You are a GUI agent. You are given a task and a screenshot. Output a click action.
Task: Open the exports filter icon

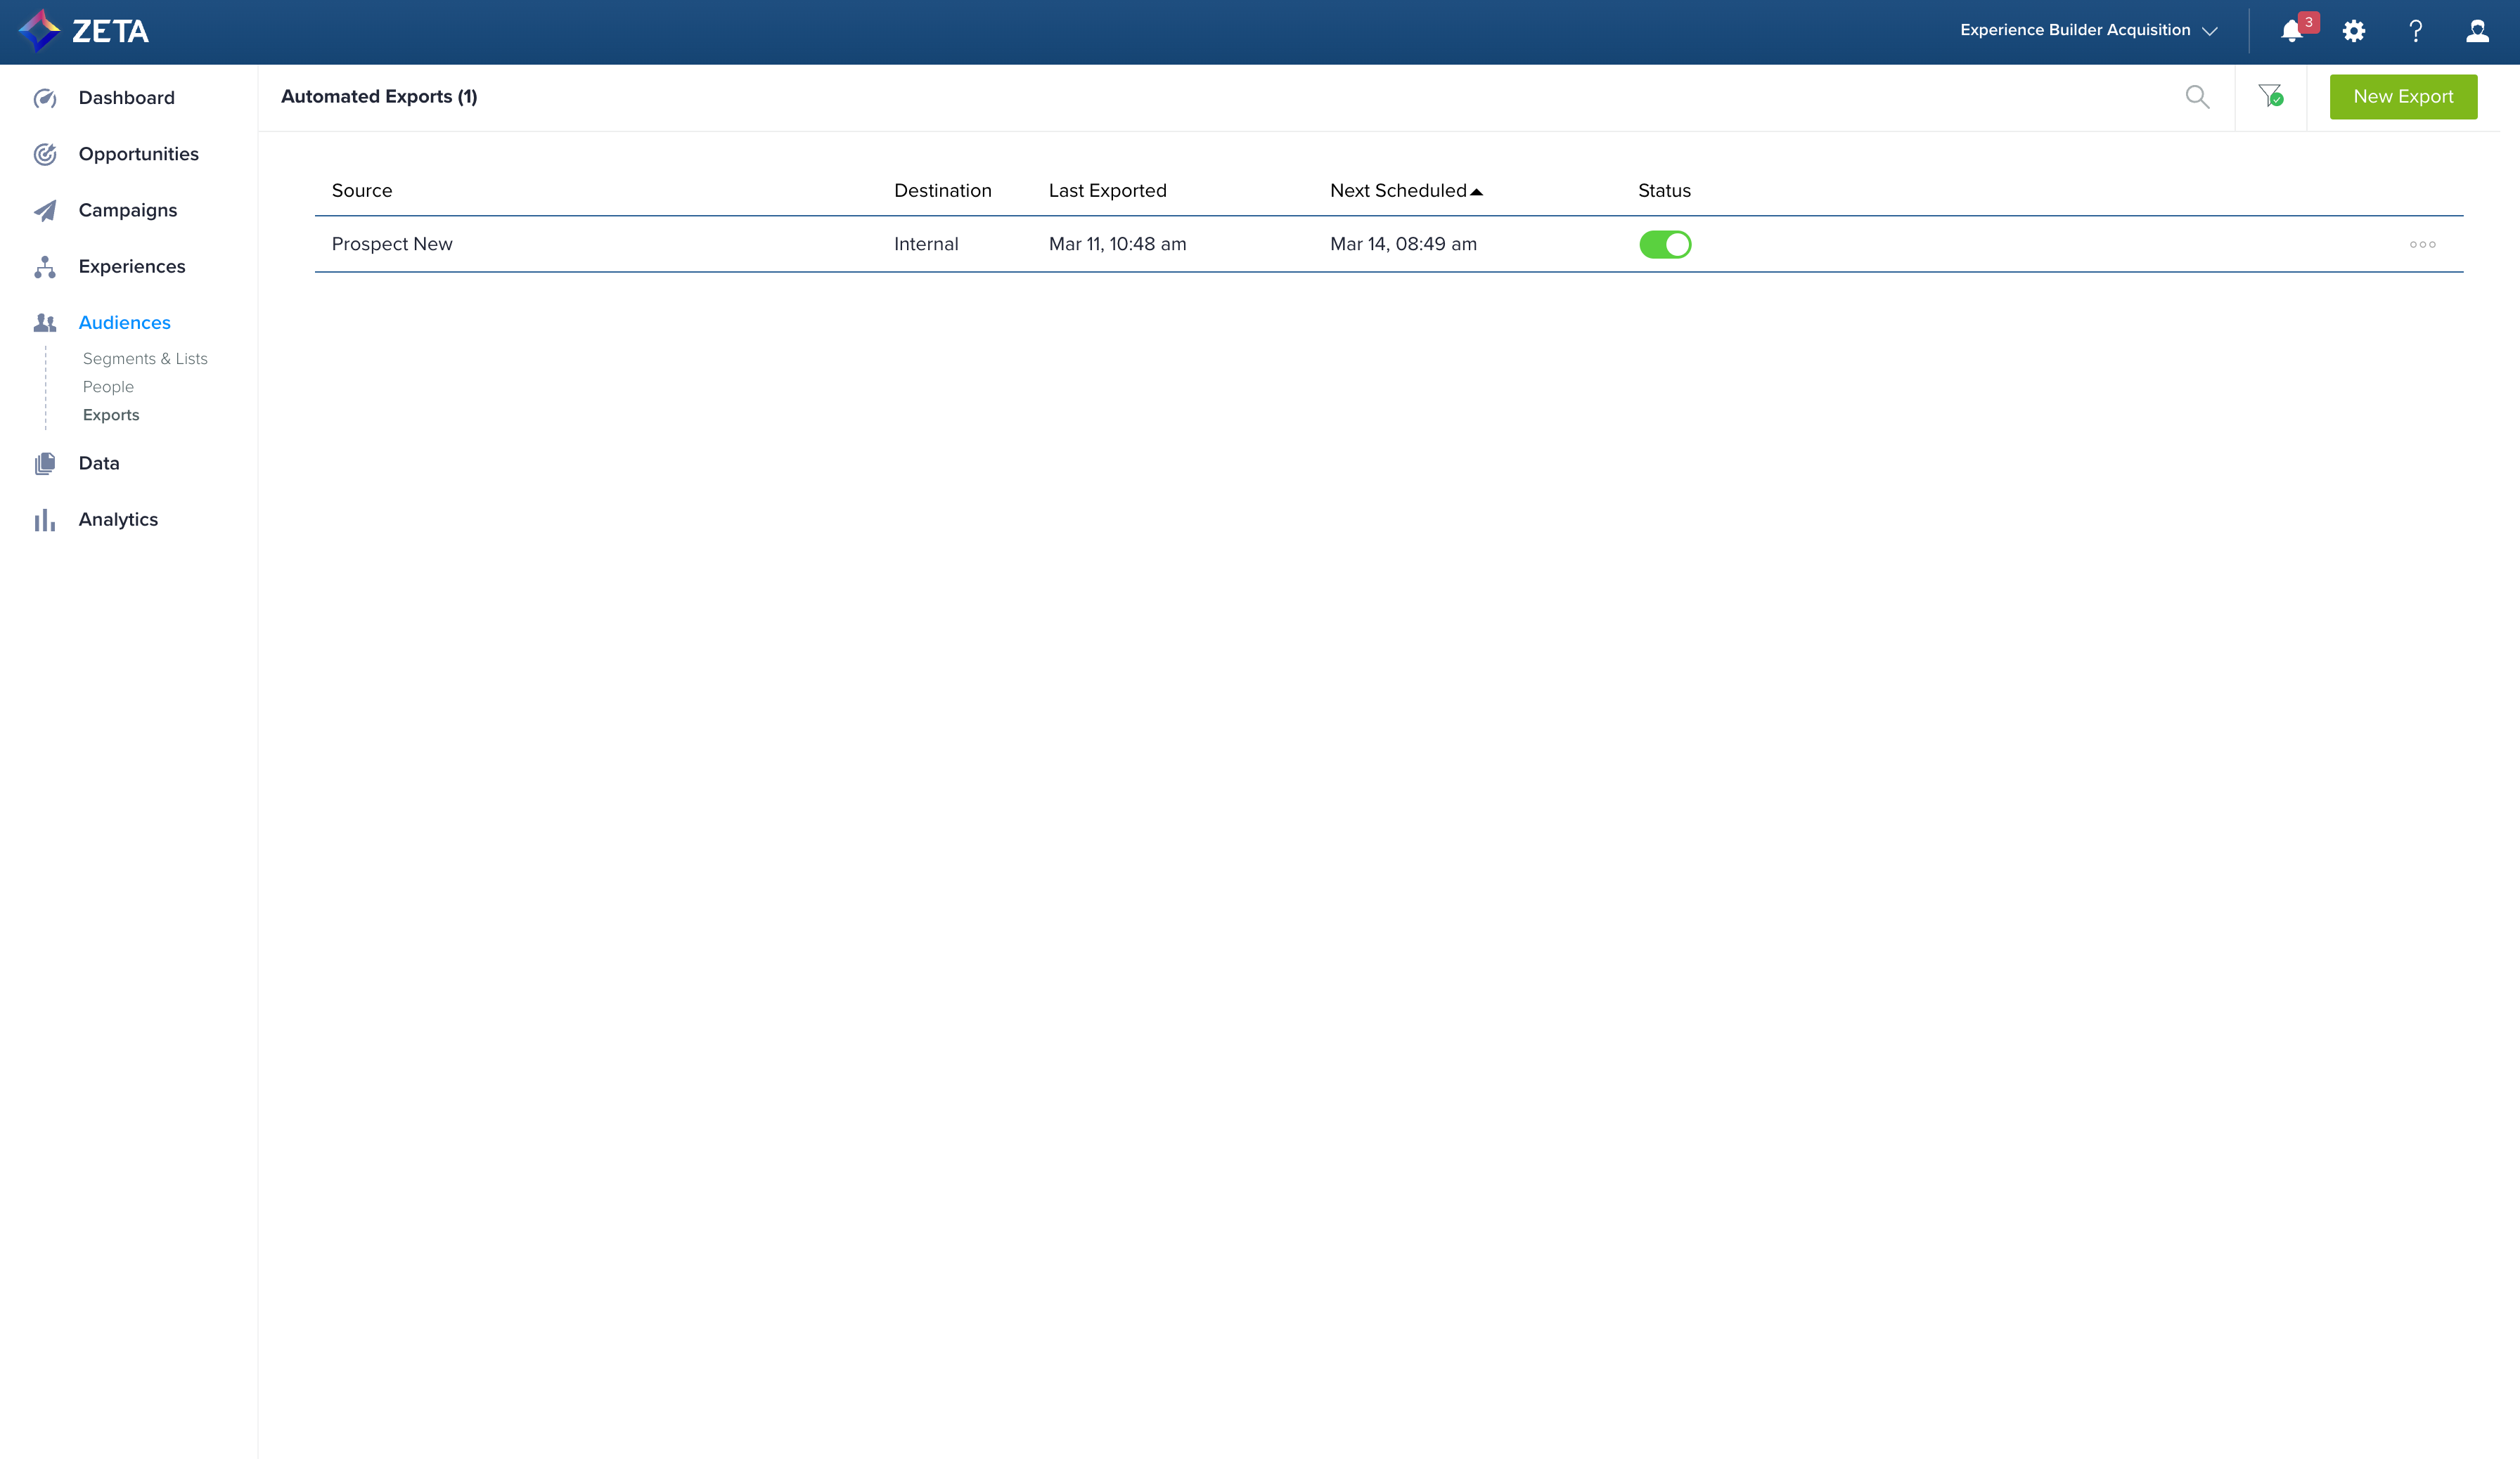pos(2270,96)
